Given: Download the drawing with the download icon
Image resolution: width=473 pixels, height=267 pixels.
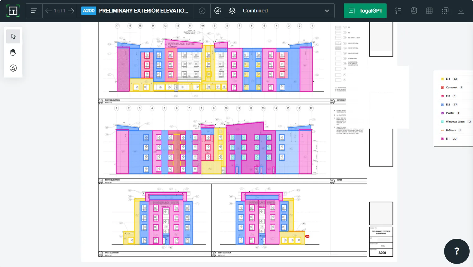Looking at the screenshot, I should click(461, 11).
